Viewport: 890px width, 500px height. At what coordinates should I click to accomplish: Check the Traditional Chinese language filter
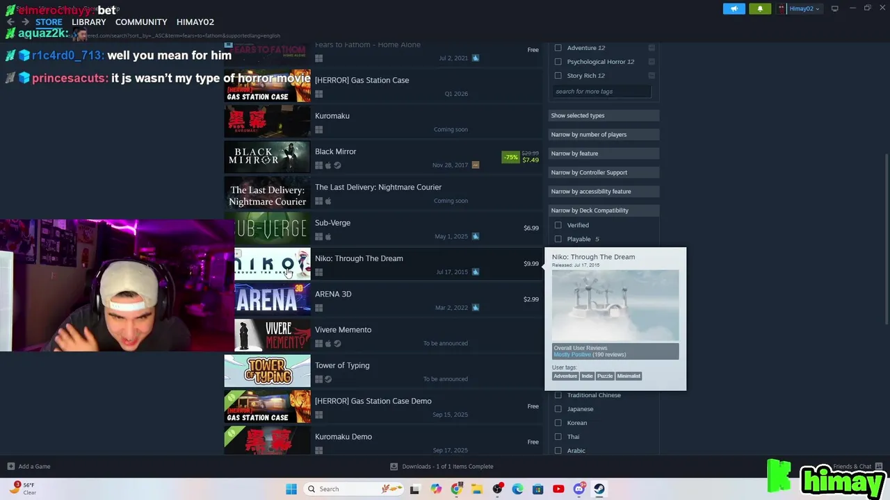click(x=558, y=395)
